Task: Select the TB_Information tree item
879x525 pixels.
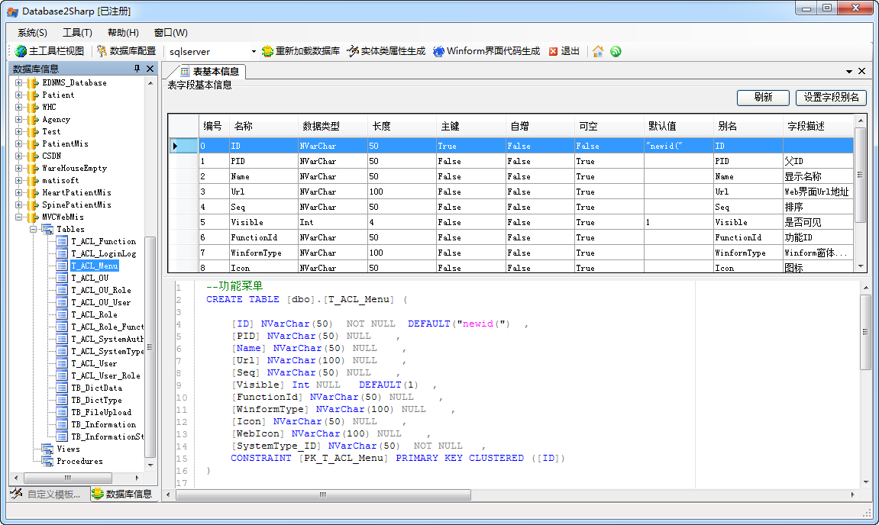Action: [x=104, y=425]
